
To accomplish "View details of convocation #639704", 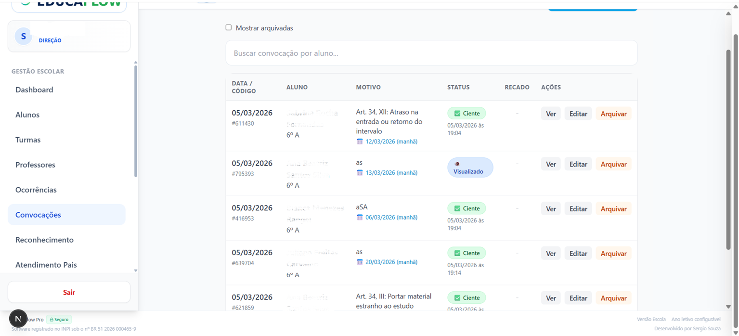I will tap(550, 254).
